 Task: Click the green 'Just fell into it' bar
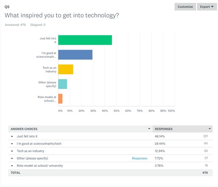point(85,40)
